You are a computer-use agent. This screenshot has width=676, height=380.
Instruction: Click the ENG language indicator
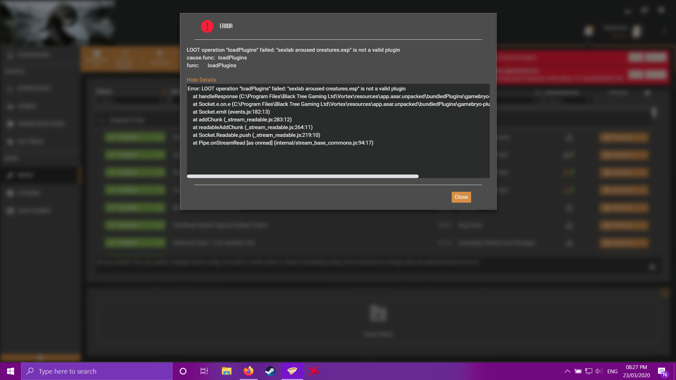[613, 371]
